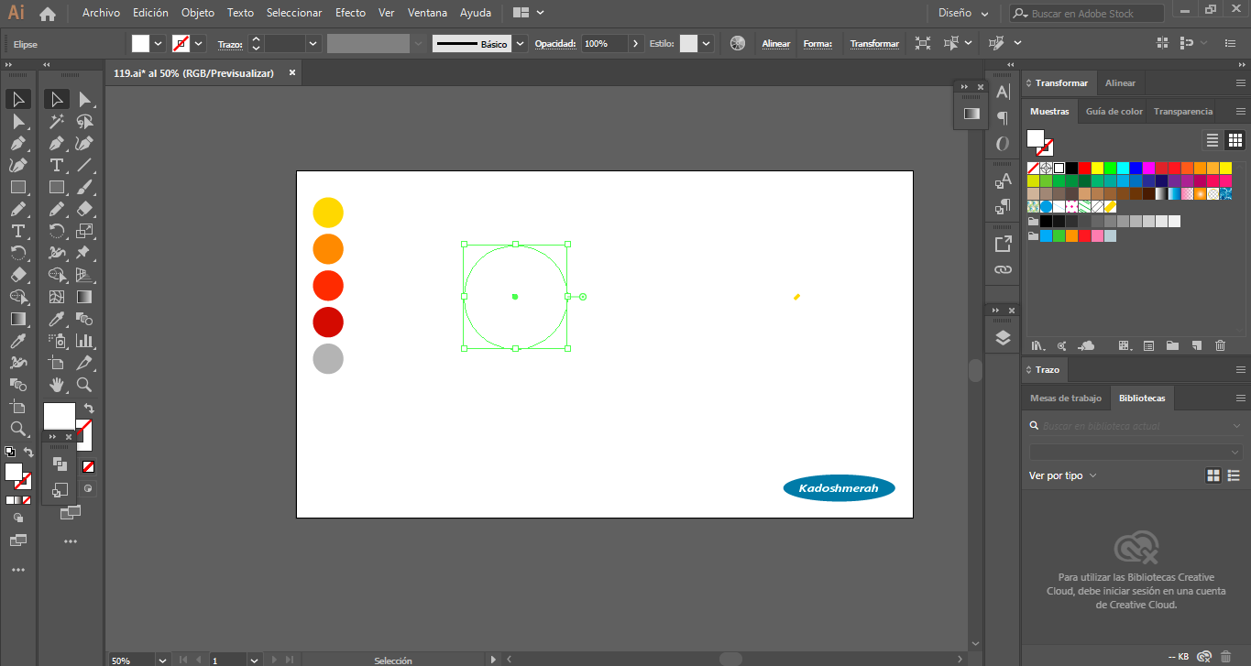Screen dimensions: 1251x666
Task: Expand the fill color dropdown arrow
Action: 159,43
